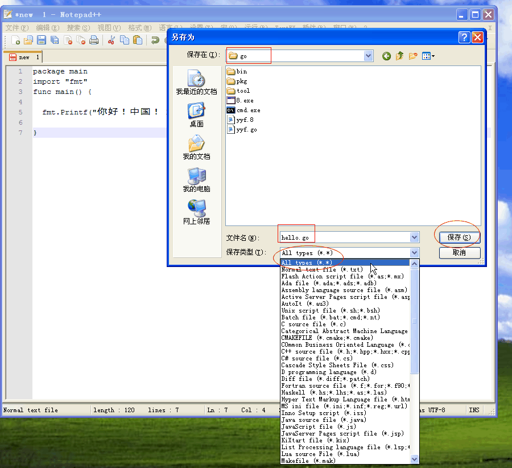The width and height of the screenshot is (512, 468).
Task: Pick 'Normal text file (*.txt)' type
Action: click(321, 269)
